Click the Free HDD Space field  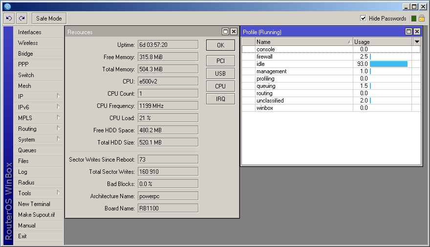tap(168, 130)
